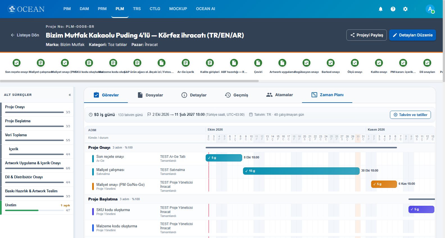Image resolution: width=445 pixels, height=238 pixels.
Task: Open the OCEAN AI module
Action: click(x=205, y=9)
